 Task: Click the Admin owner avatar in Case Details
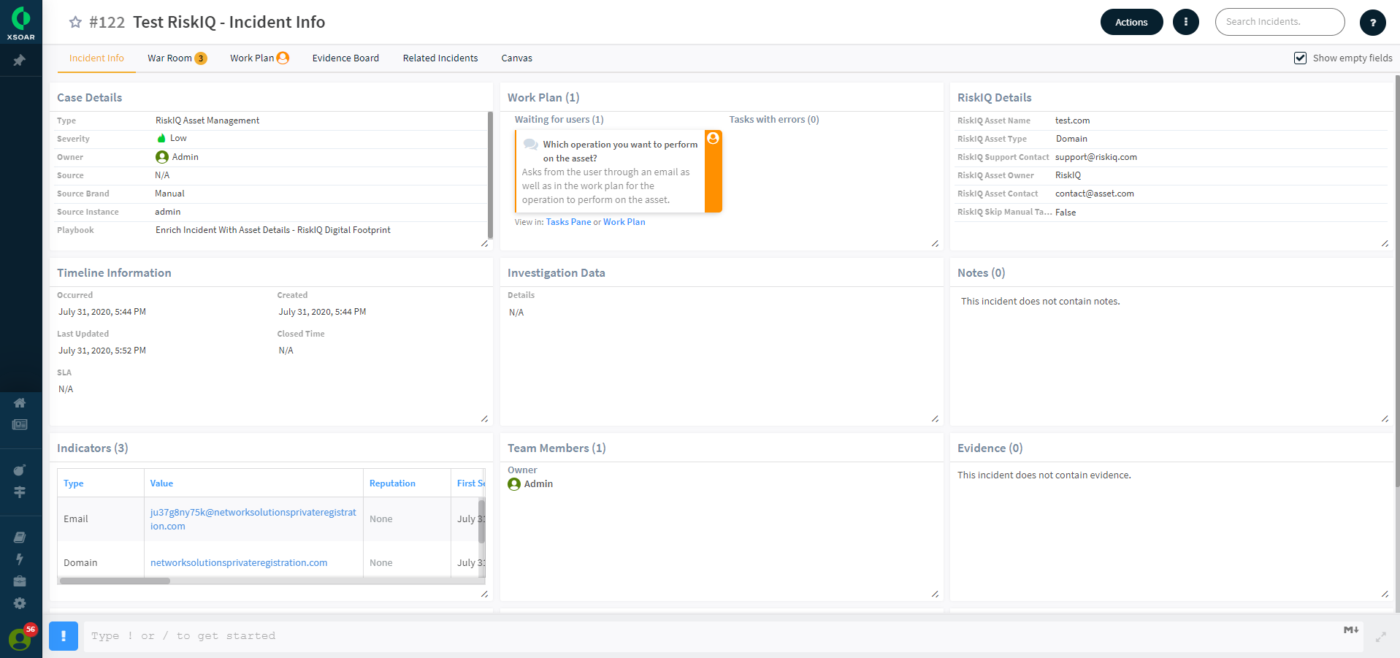click(x=162, y=157)
